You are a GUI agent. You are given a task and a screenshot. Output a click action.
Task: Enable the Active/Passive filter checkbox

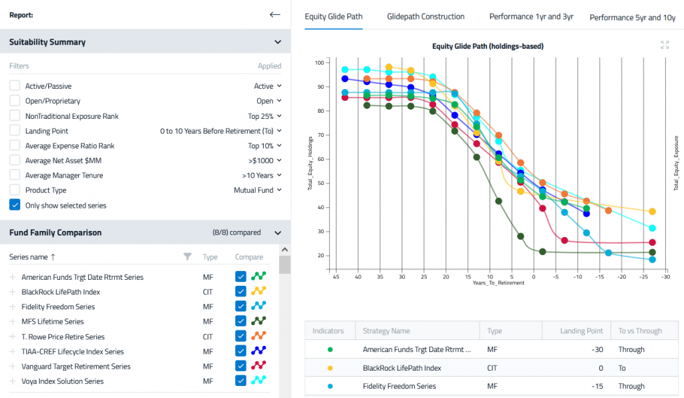pyautogui.click(x=15, y=86)
